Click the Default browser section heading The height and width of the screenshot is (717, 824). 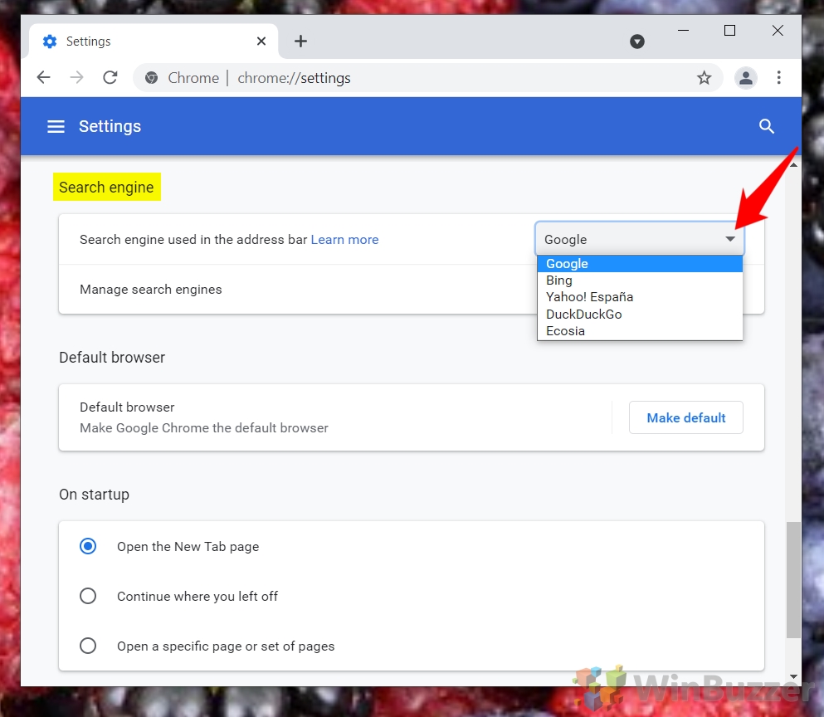tap(112, 358)
